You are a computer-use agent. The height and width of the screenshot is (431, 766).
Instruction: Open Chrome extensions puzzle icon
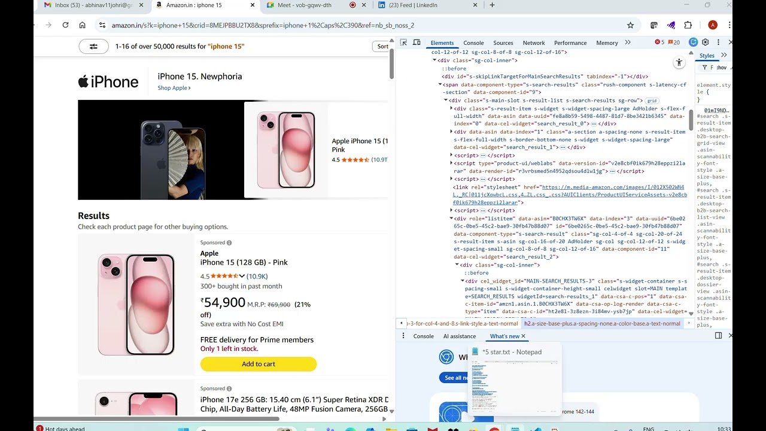coord(688,25)
